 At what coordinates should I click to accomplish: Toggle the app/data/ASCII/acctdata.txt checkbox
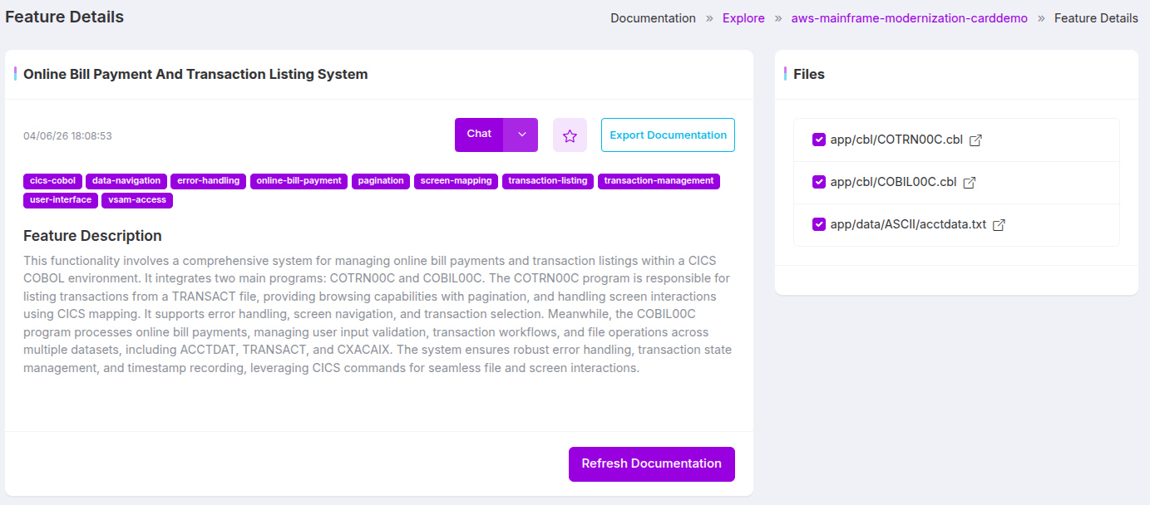point(819,224)
